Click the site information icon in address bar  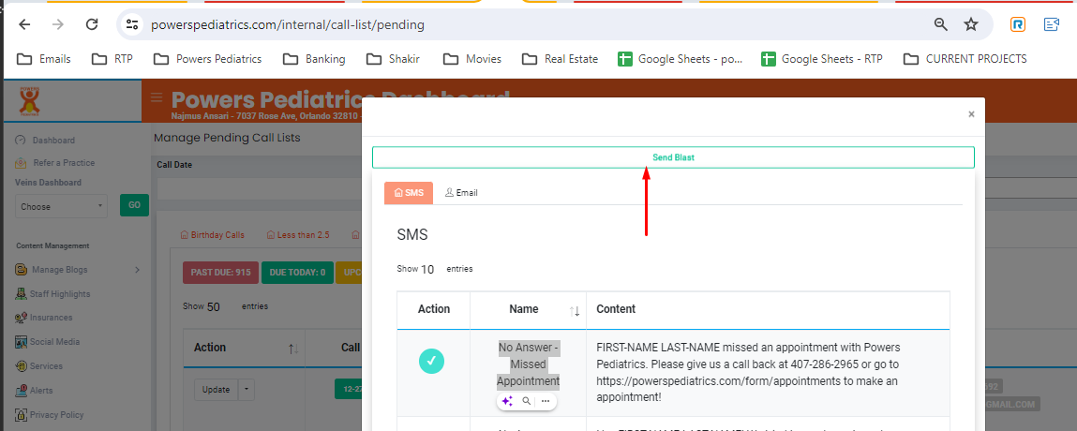pyautogui.click(x=132, y=24)
